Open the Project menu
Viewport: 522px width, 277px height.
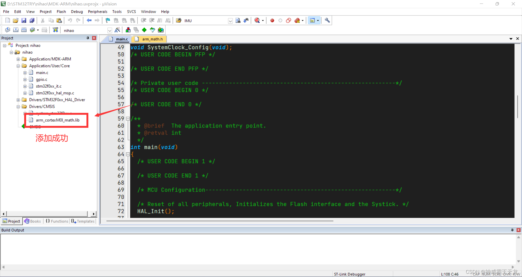46,11
